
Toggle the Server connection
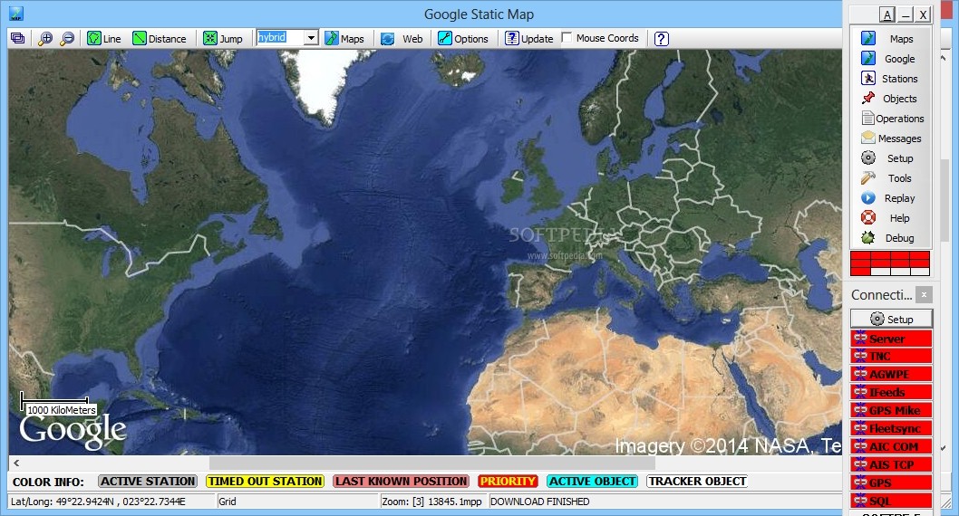tap(891, 339)
